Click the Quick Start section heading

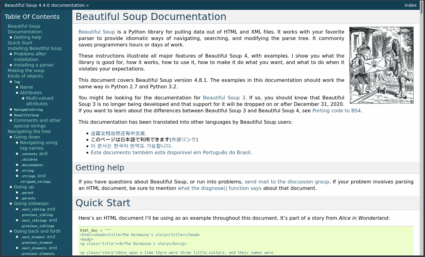point(103,203)
